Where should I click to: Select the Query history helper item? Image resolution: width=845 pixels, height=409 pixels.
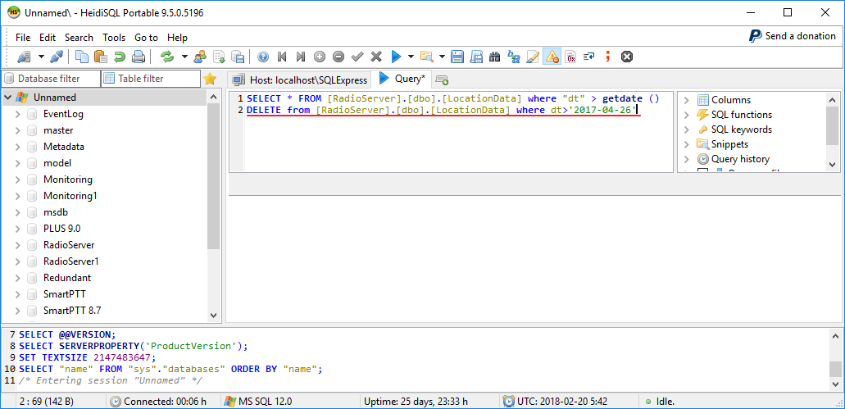[x=740, y=159]
